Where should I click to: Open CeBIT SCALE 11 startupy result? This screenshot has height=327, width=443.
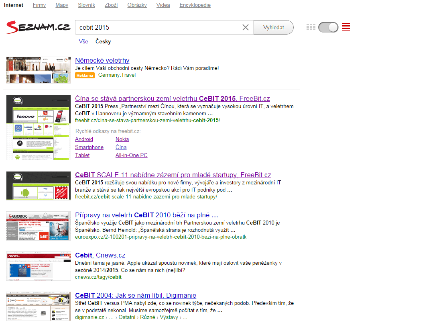click(173, 175)
